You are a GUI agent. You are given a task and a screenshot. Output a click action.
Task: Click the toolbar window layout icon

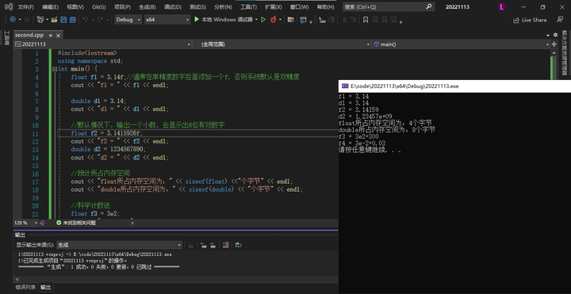coord(303,20)
